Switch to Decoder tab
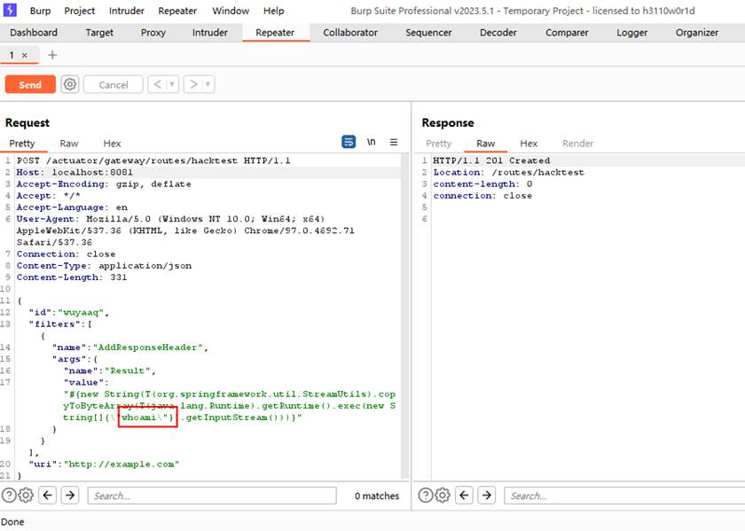 point(498,32)
